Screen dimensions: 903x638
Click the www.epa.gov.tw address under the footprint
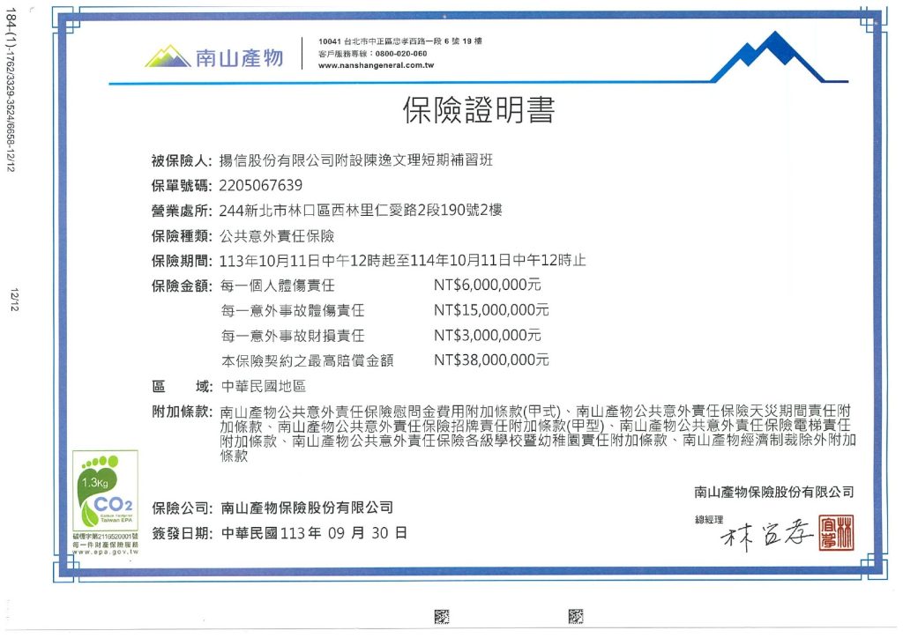pyautogui.click(x=106, y=552)
